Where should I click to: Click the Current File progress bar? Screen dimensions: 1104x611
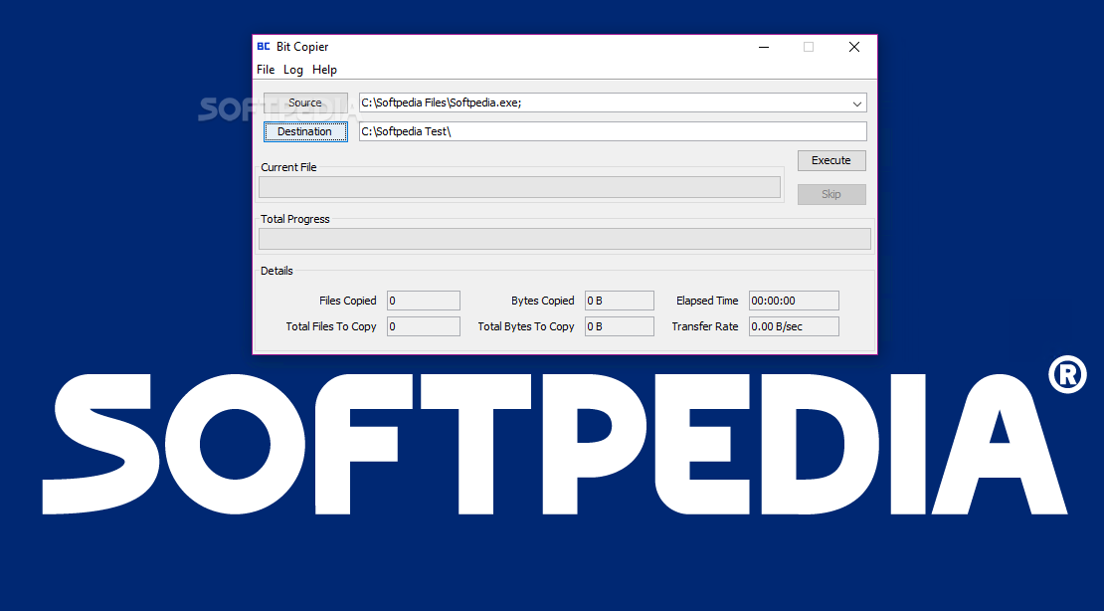tap(519, 187)
